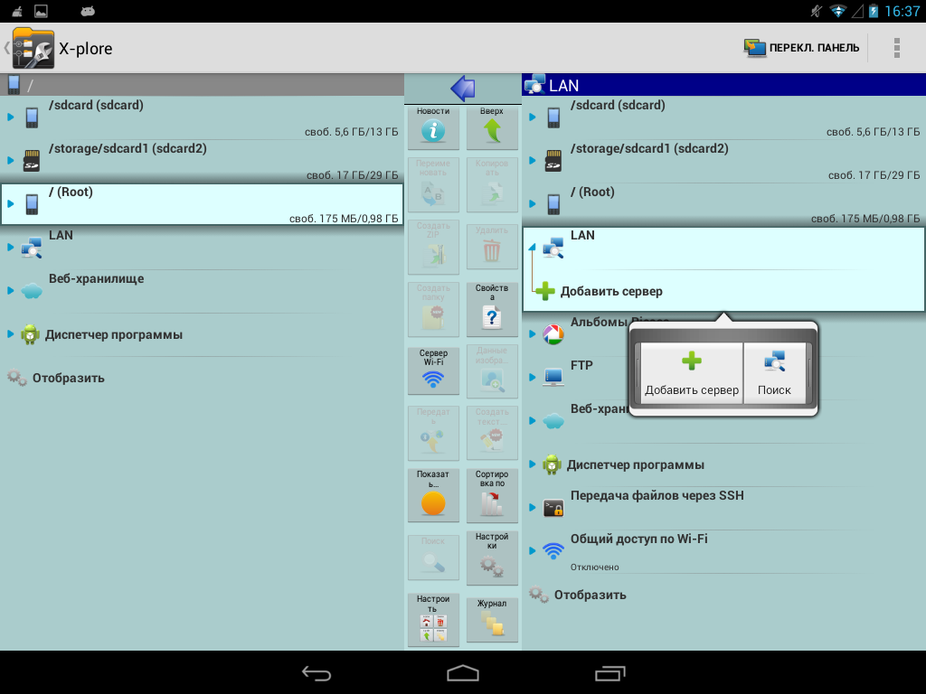
Task: Click the Создать ZIP button
Action: coord(433,247)
